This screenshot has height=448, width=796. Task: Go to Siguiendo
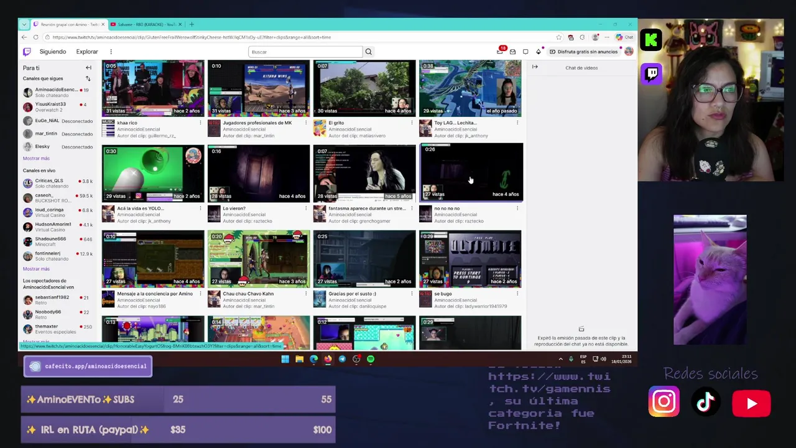pos(53,52)
